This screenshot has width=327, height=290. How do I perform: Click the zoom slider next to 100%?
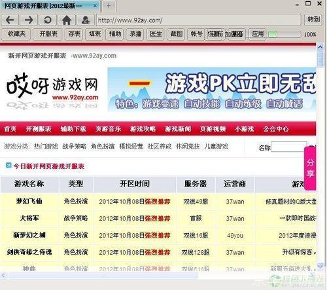coord(284,34)
